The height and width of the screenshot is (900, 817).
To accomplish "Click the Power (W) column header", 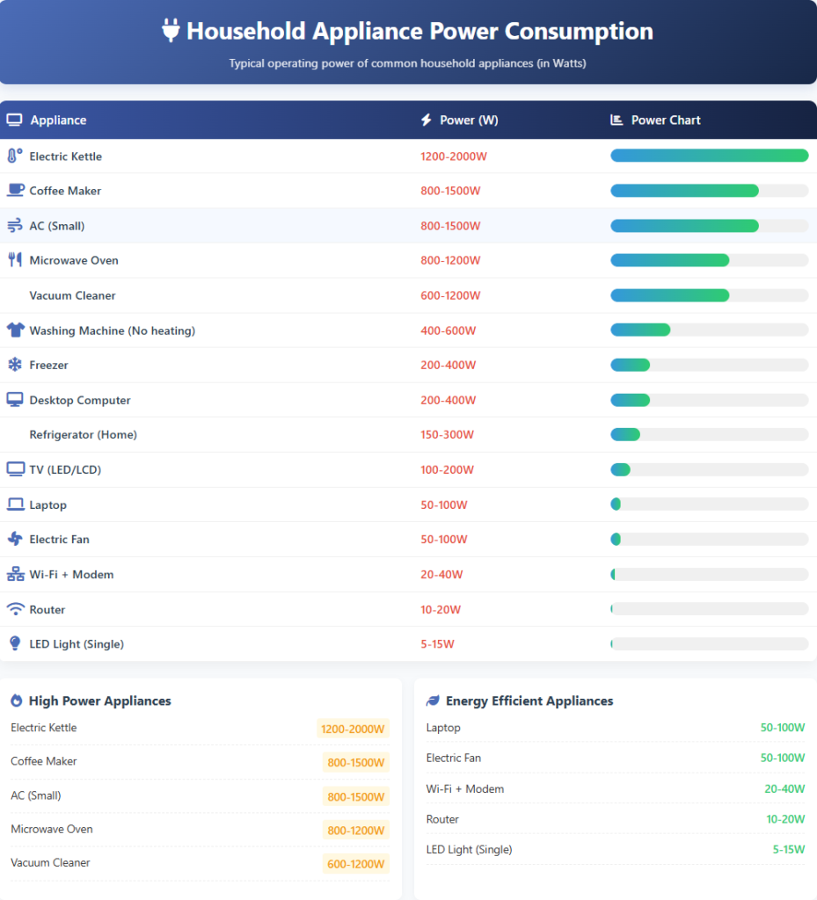I will tap(468, 120).
